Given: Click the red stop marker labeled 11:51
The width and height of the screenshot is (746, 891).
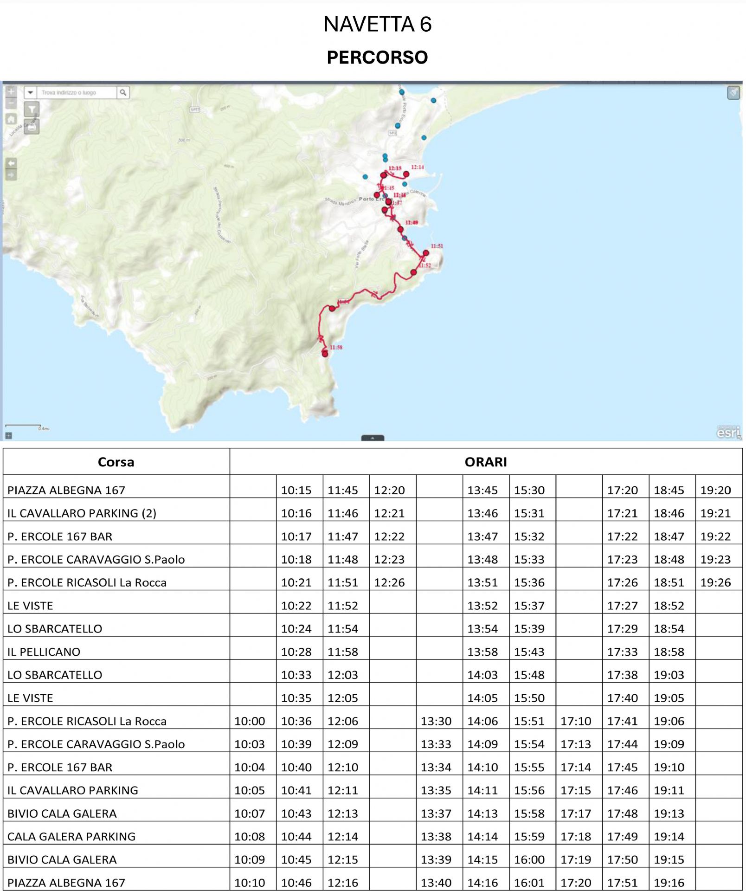Looking at the screenshot, I should pyautogui.click(x=426, y=253).
